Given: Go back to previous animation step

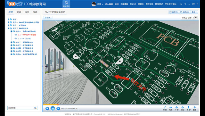Looking at the screenshot, I should click(47, 109).
